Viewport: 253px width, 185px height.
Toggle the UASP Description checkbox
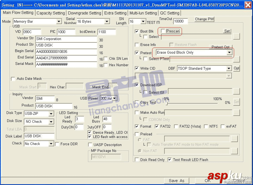(x=90, y=145)
